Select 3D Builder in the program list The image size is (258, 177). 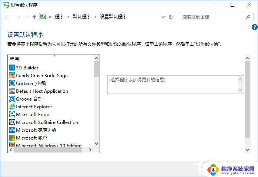pos(27,68)
